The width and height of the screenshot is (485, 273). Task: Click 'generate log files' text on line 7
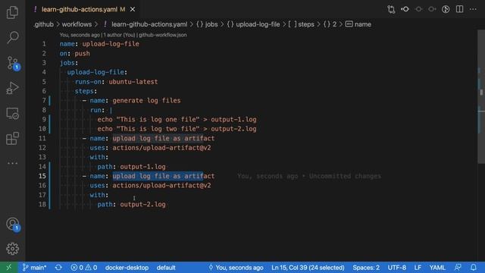(x=146, y=101)
